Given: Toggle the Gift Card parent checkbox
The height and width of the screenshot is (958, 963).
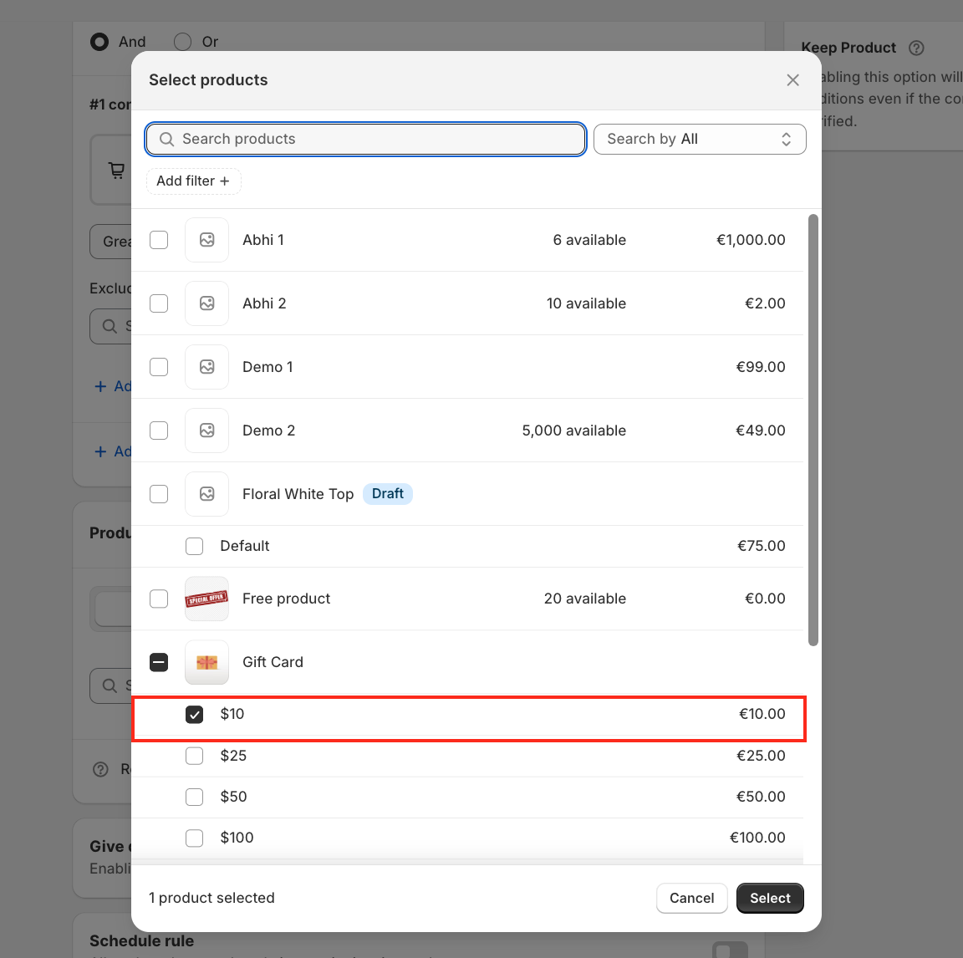Looking at the screenshot, I should 159,662.
